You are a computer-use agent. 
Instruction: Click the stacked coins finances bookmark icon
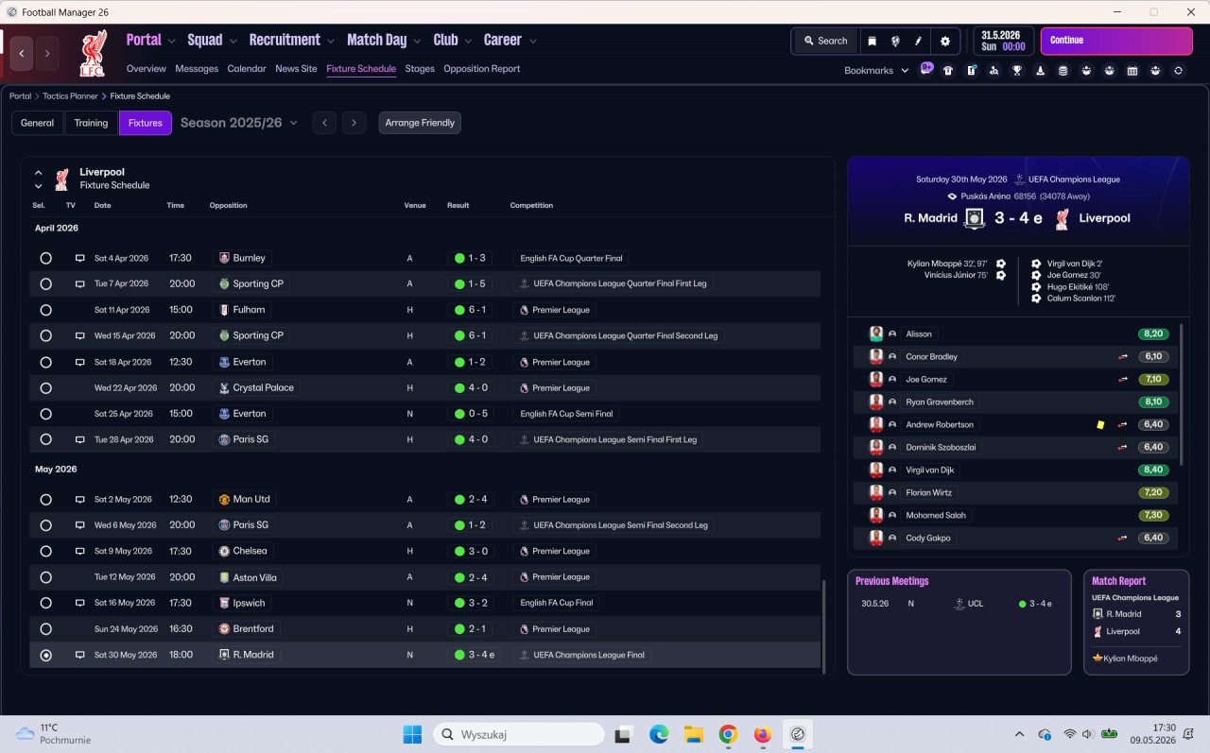(1063, 70)
